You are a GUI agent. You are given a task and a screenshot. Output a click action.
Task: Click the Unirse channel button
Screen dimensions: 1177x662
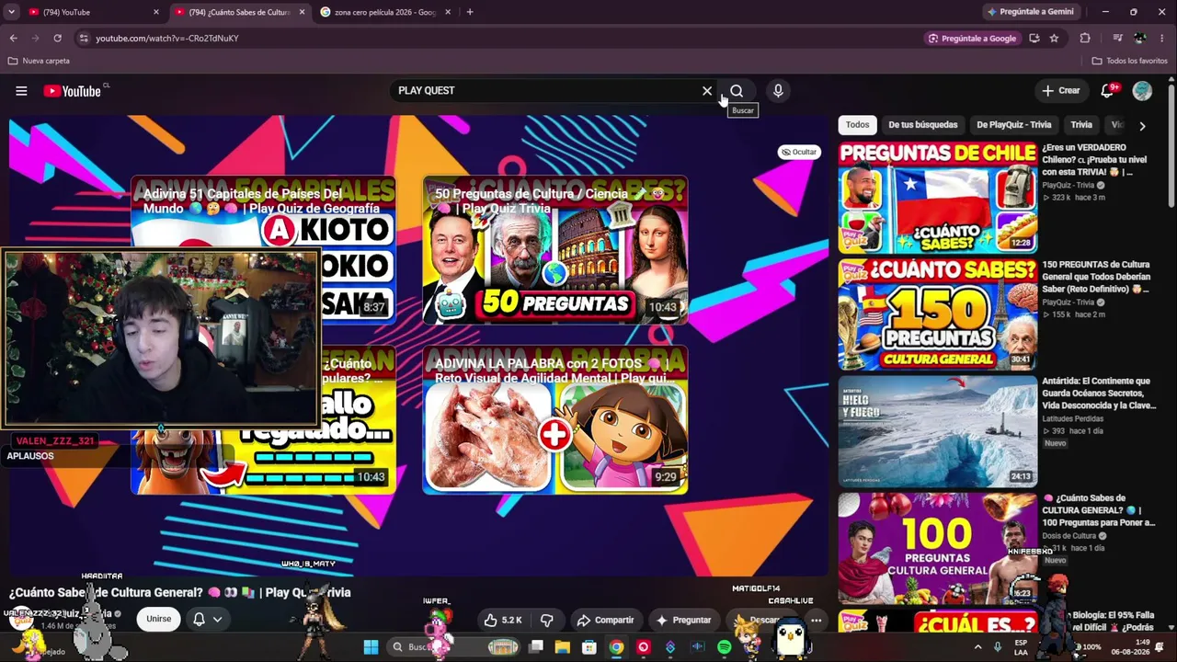click(x=158, y=619)
